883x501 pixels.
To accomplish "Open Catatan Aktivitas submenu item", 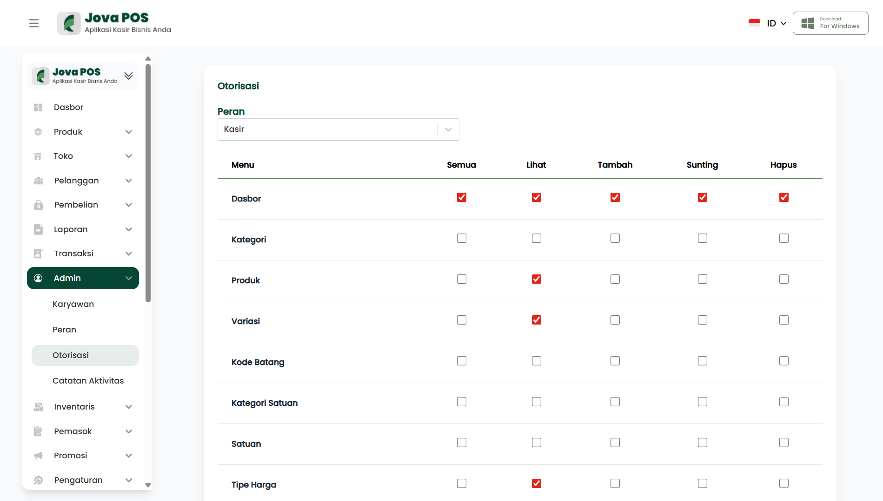I will coord(88,381).
